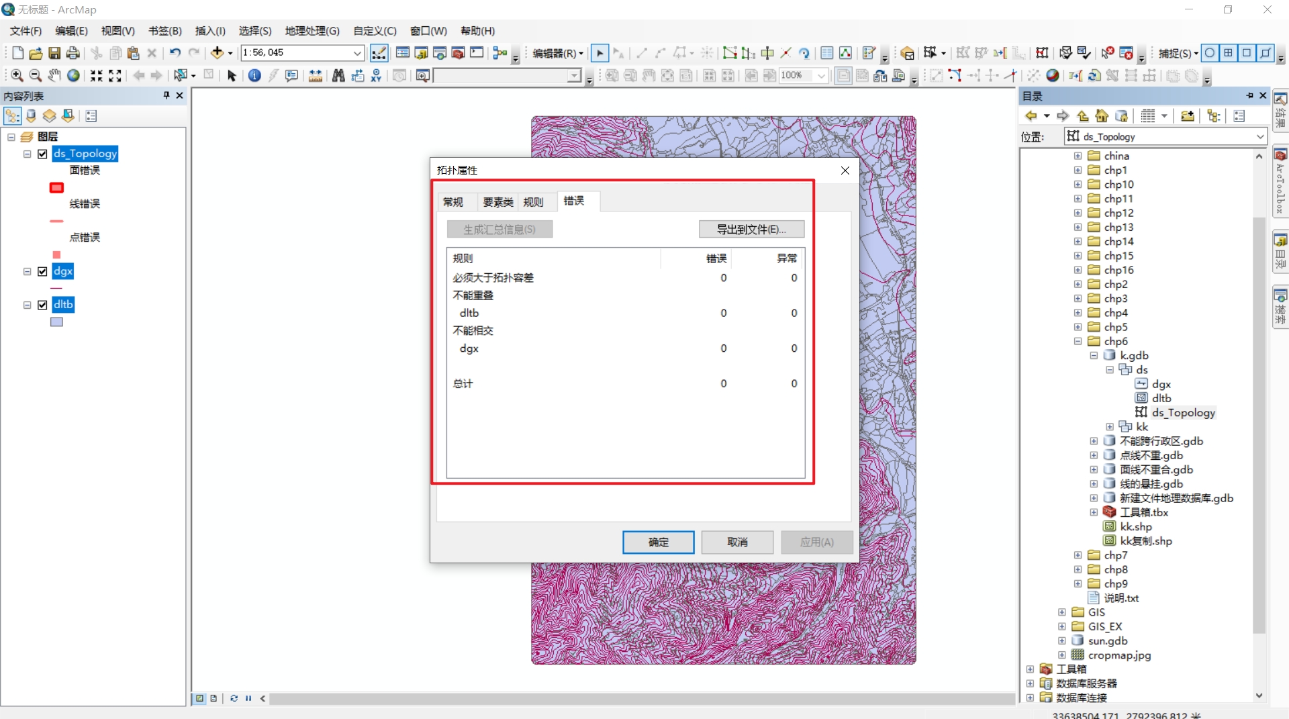
Task: Toggle the dltb layer checkbox off
Action: coord(42,304)
